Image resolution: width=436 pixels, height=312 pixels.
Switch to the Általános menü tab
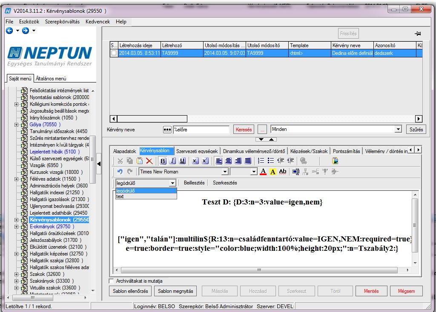pos(51,79)
